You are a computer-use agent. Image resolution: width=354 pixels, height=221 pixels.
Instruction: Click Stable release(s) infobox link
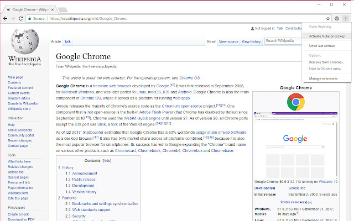click(x=294, y=202)
